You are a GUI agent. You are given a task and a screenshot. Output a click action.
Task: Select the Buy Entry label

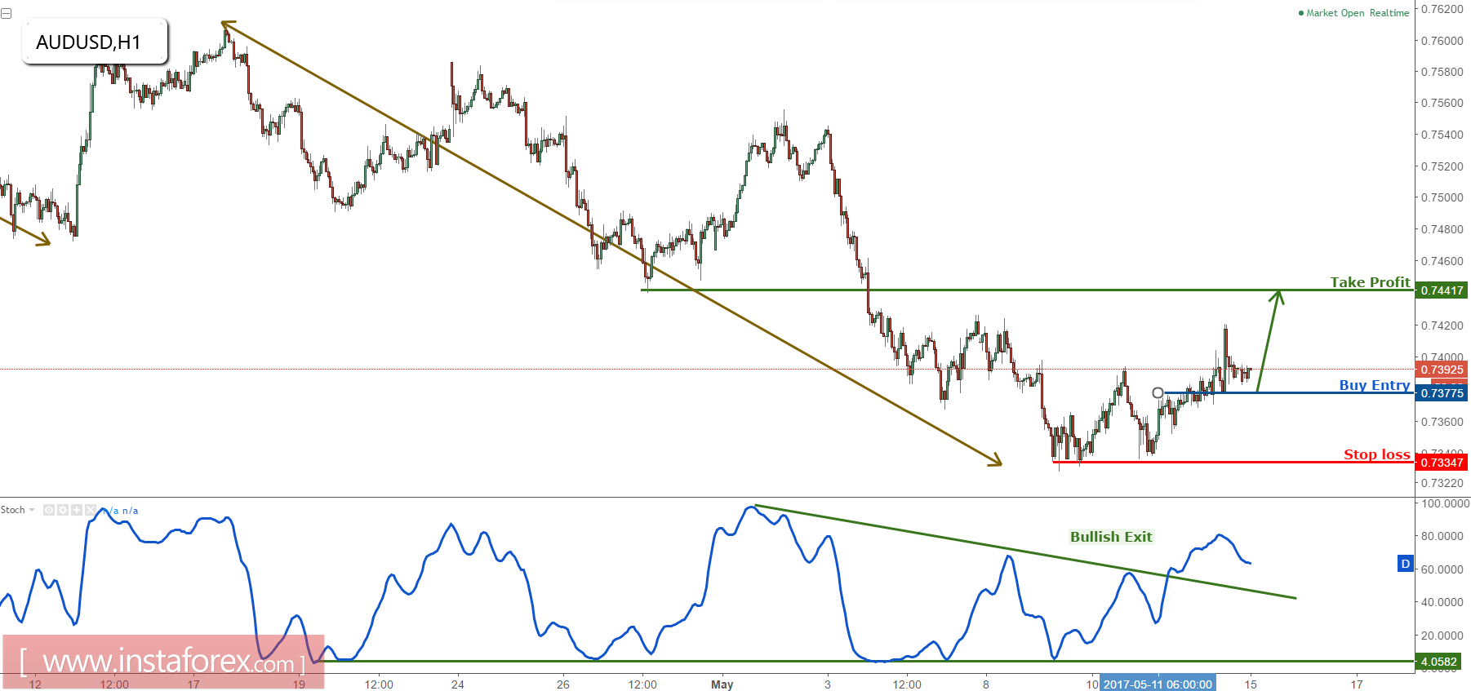[x=1375, y=385]
